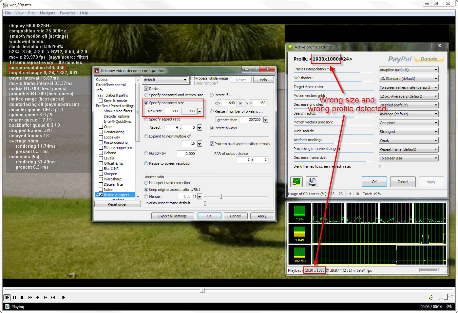Open the Frames interpolation mode dropdown

coord(408,70)
